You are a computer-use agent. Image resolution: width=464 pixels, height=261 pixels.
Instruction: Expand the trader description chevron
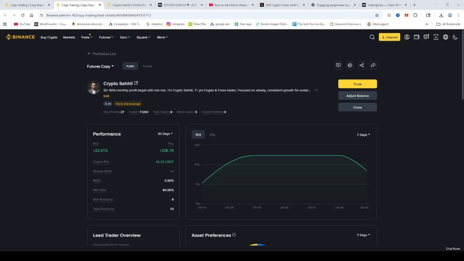point(316,90)
